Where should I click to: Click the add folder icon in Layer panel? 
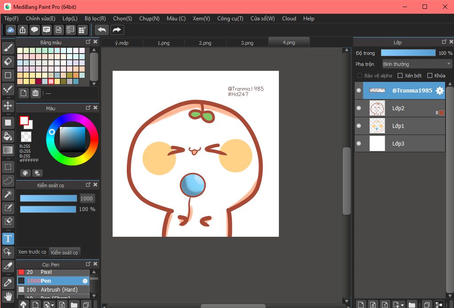point(412,304)
